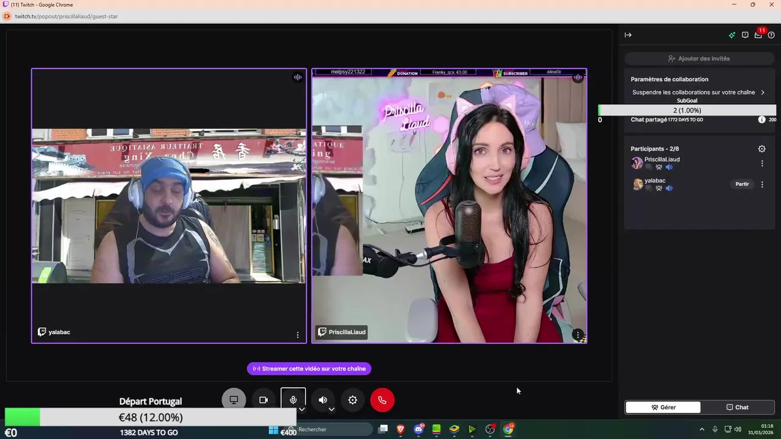Open options menu on PriscillaLiaud video tile
Image resolution: width=781 pixels, height=439 pixels.
coord(578,335)
